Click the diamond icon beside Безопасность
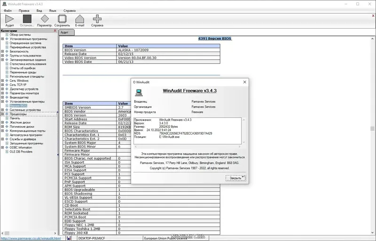The height and width of the screenshot is (241, 376). click(7, 51)
